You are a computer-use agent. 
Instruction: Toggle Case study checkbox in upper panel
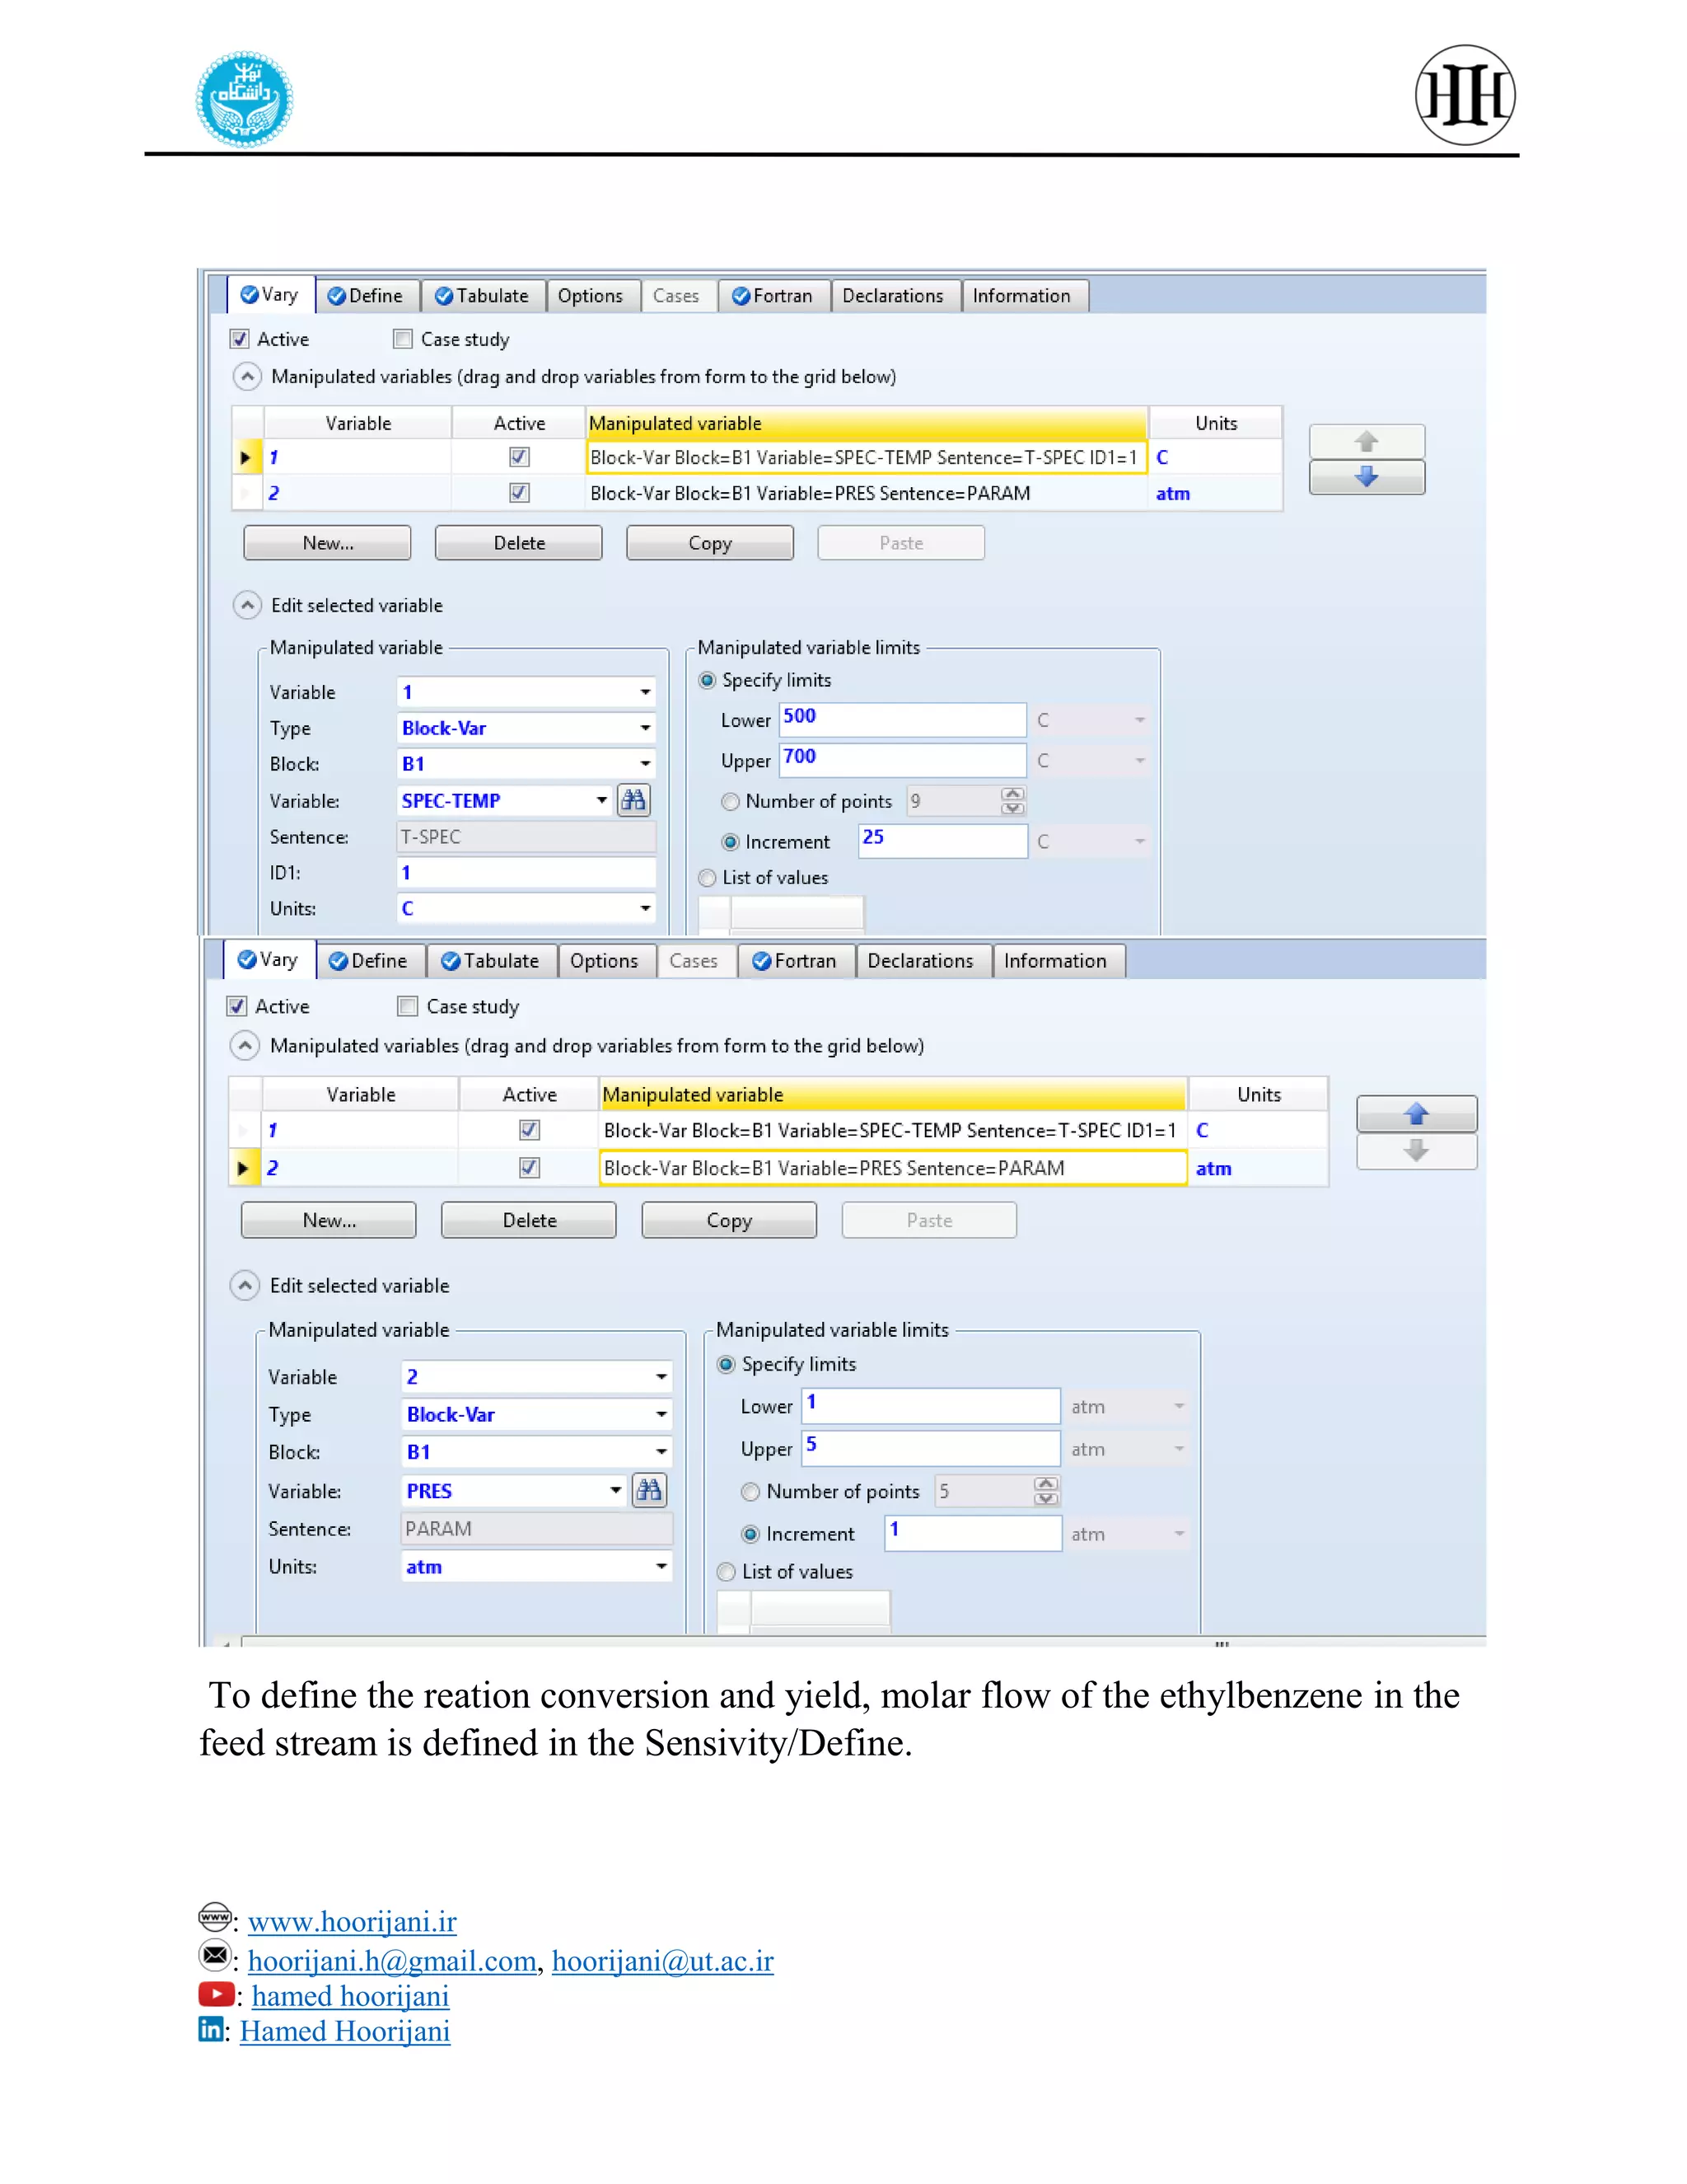tap(403, 339)
